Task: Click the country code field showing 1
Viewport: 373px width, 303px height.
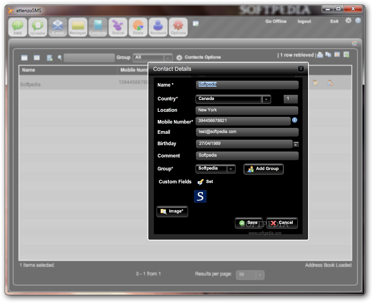Action: [291, 99]
